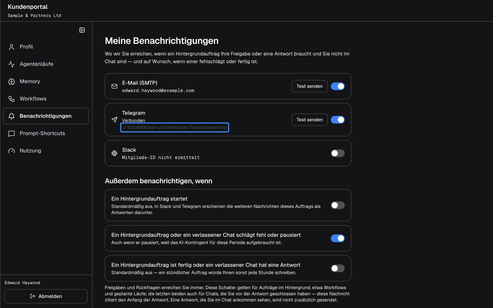Click the edward.haywood@example.com address text
Screen dimensions: 493x308
point(158,91)
